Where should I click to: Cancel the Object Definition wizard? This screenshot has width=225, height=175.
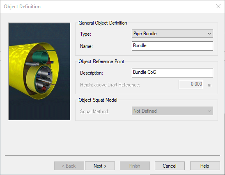[x=170, y=166]
